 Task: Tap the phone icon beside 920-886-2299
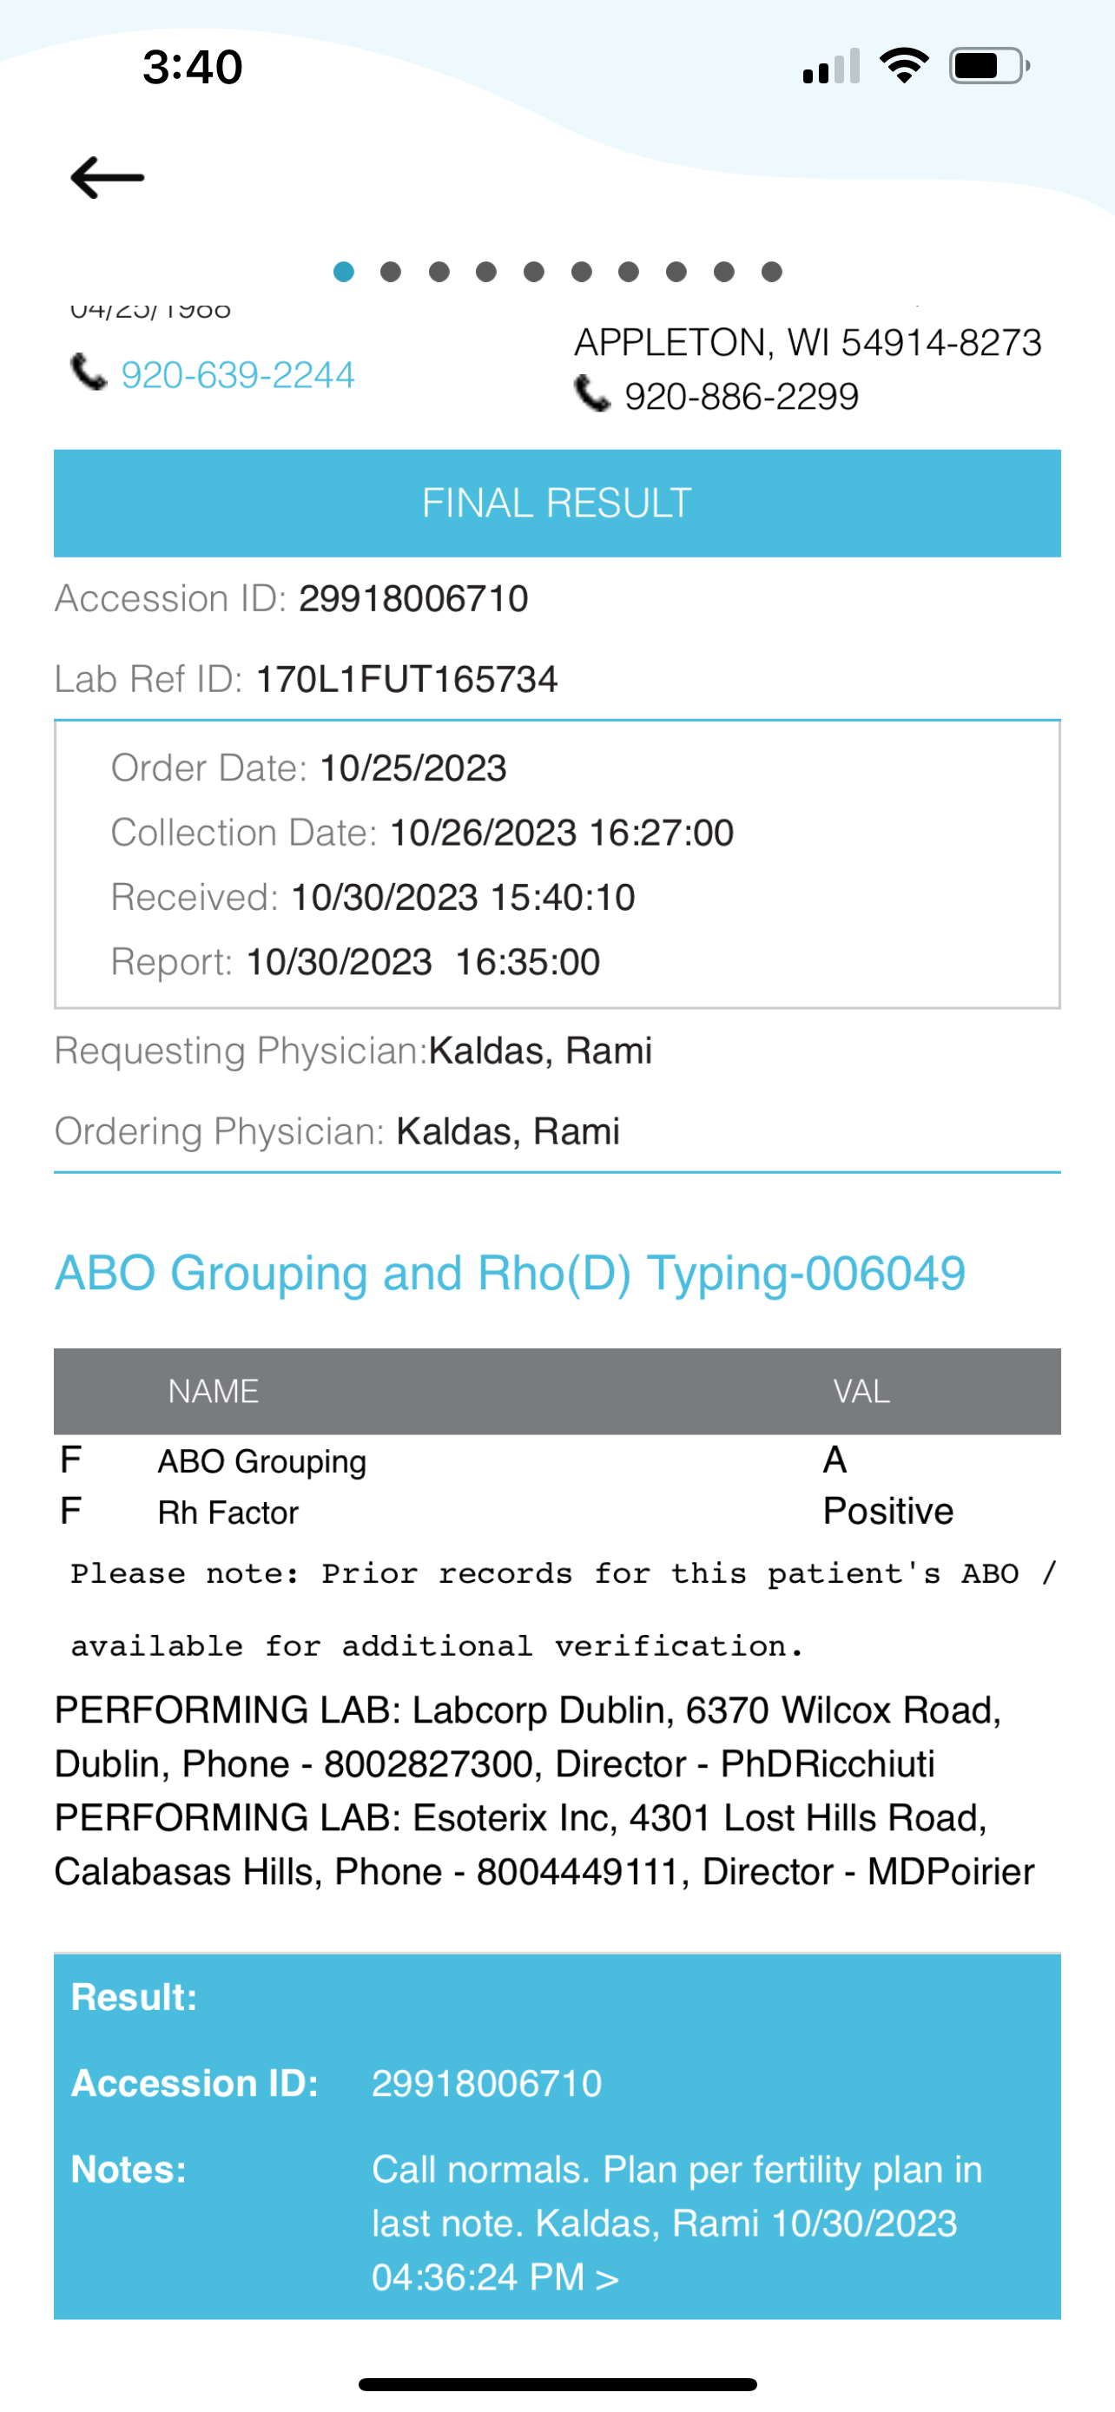(591, 394)
